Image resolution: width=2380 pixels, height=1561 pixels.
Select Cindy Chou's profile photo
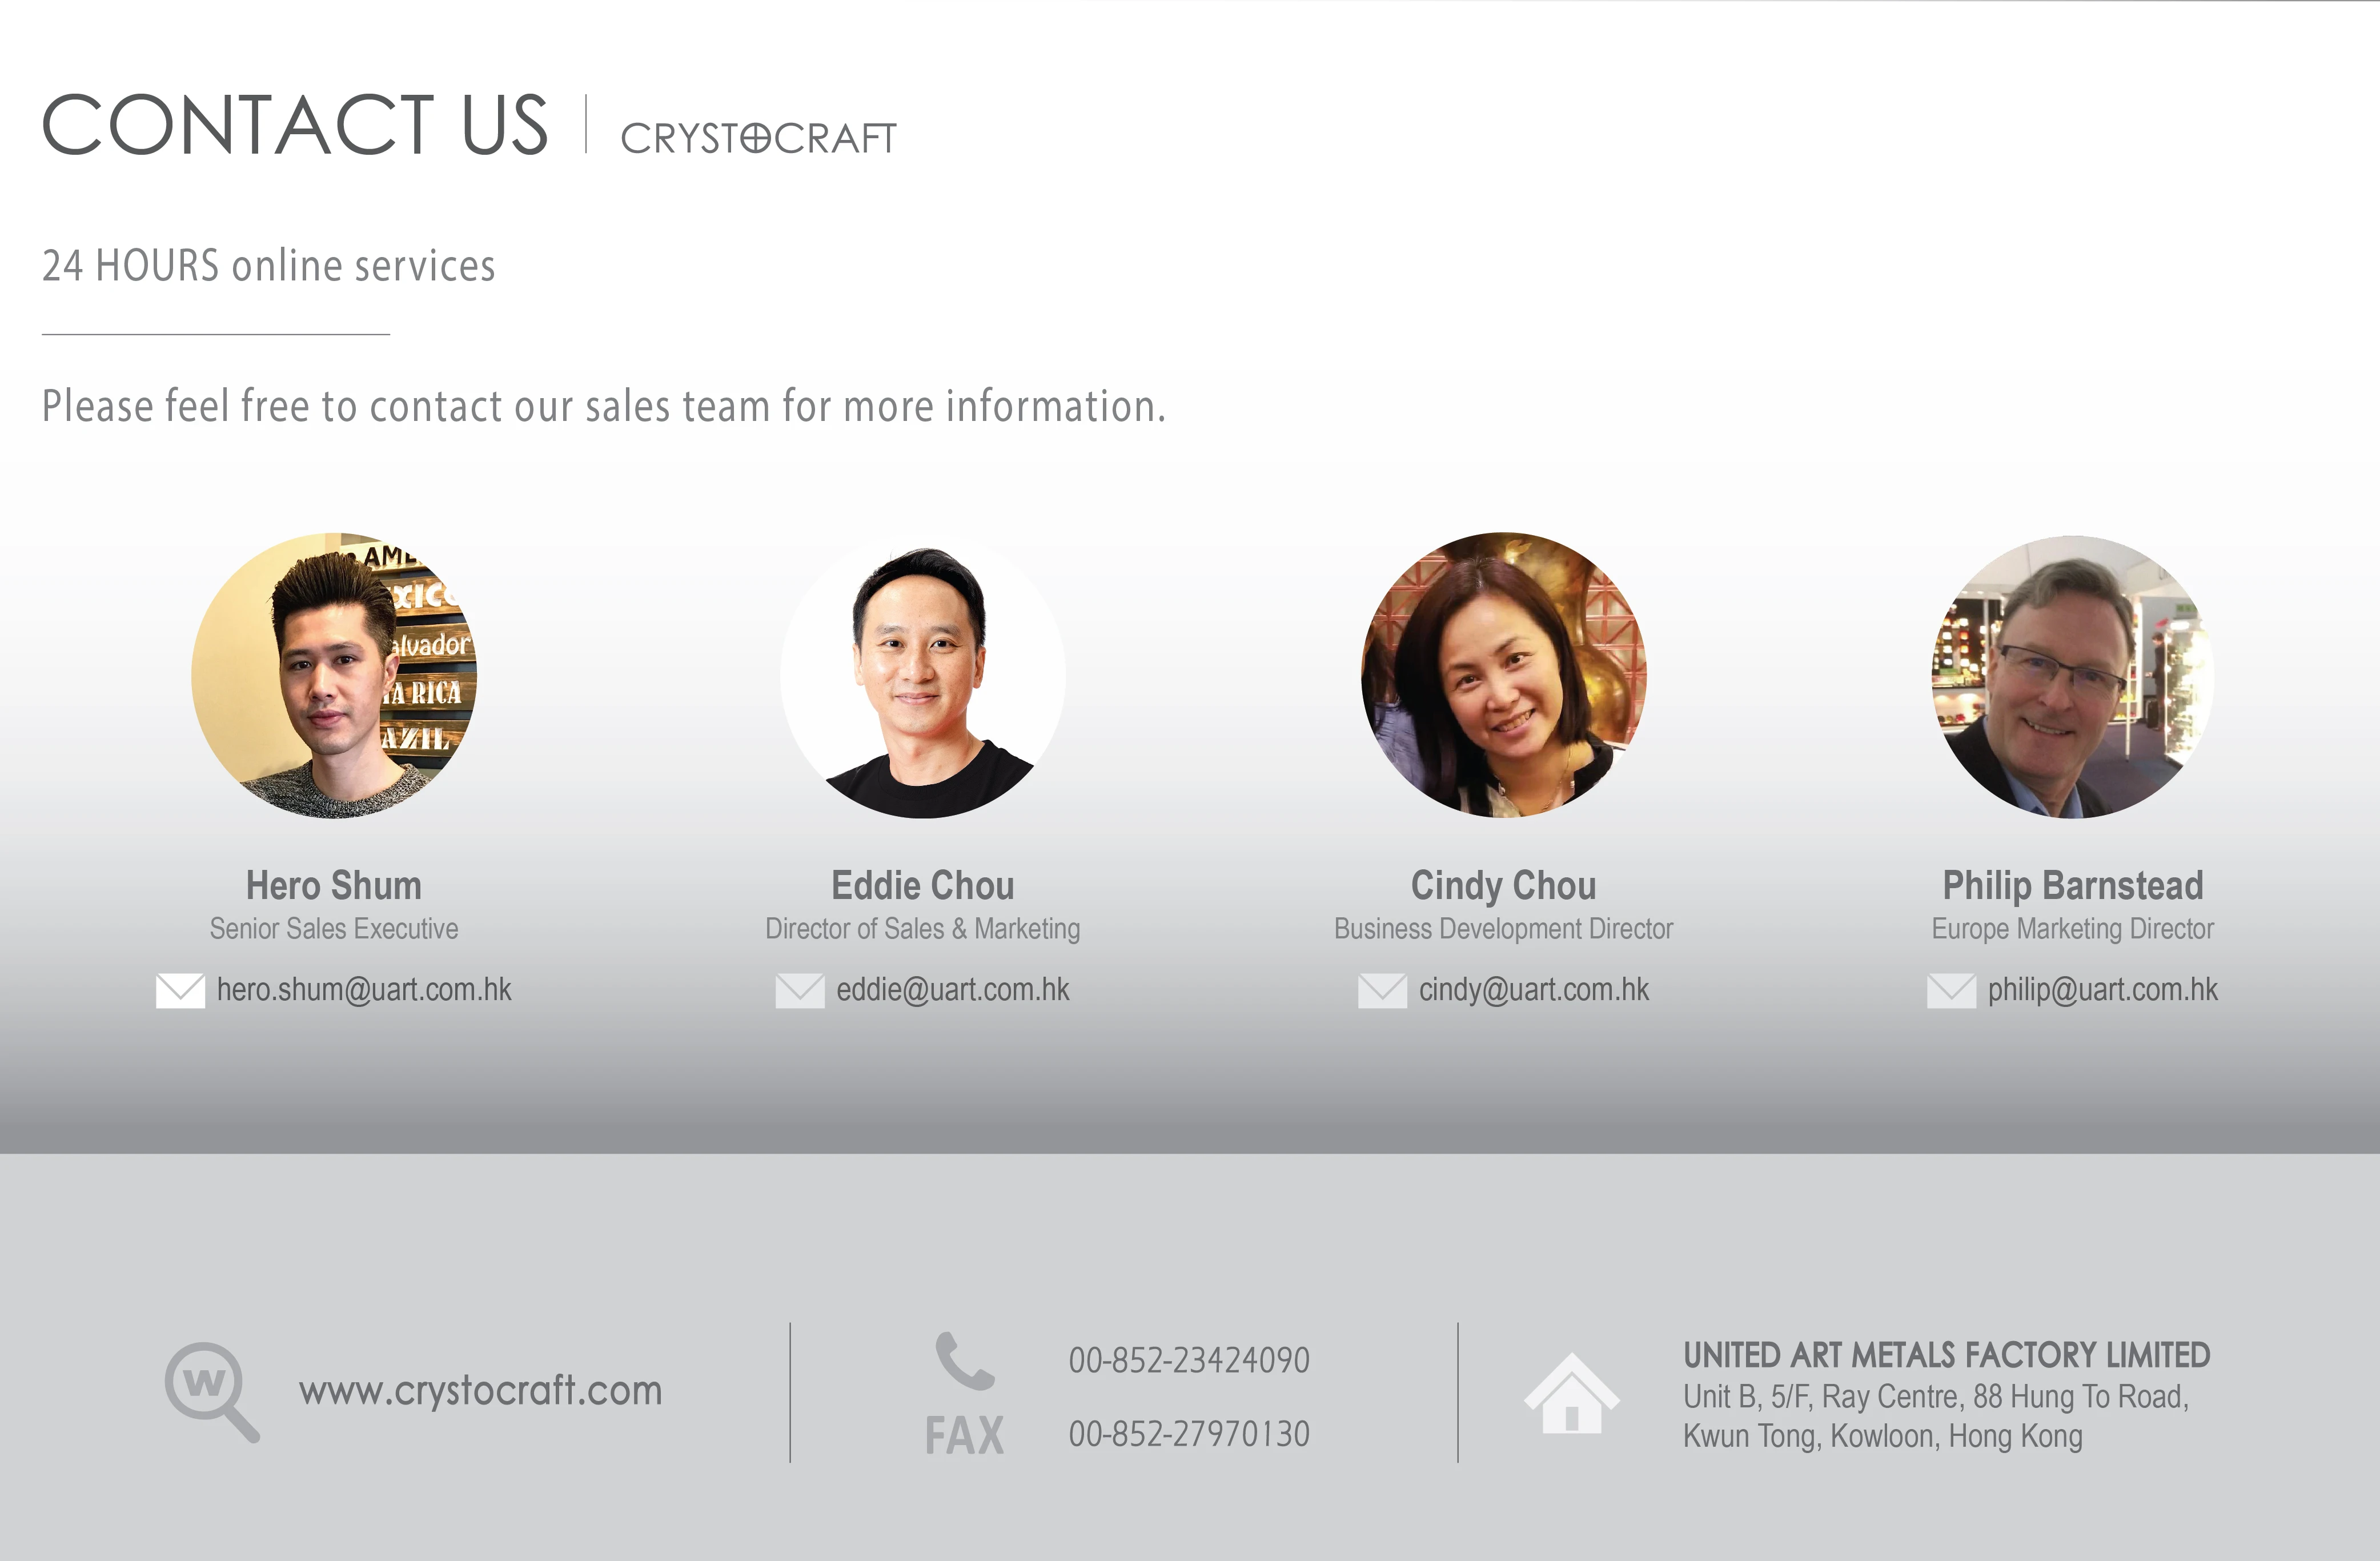click(1503, 676)
